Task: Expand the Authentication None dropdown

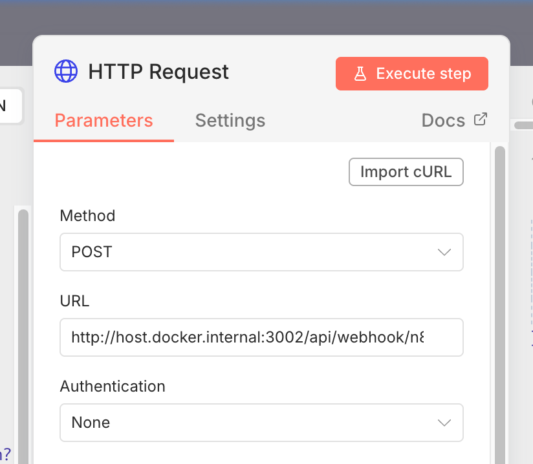Action: click(x=261, y=423)
